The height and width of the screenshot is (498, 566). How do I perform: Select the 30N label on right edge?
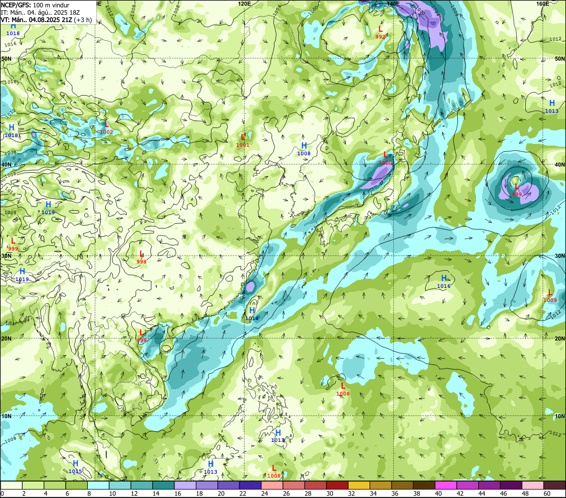coord(560,256)
